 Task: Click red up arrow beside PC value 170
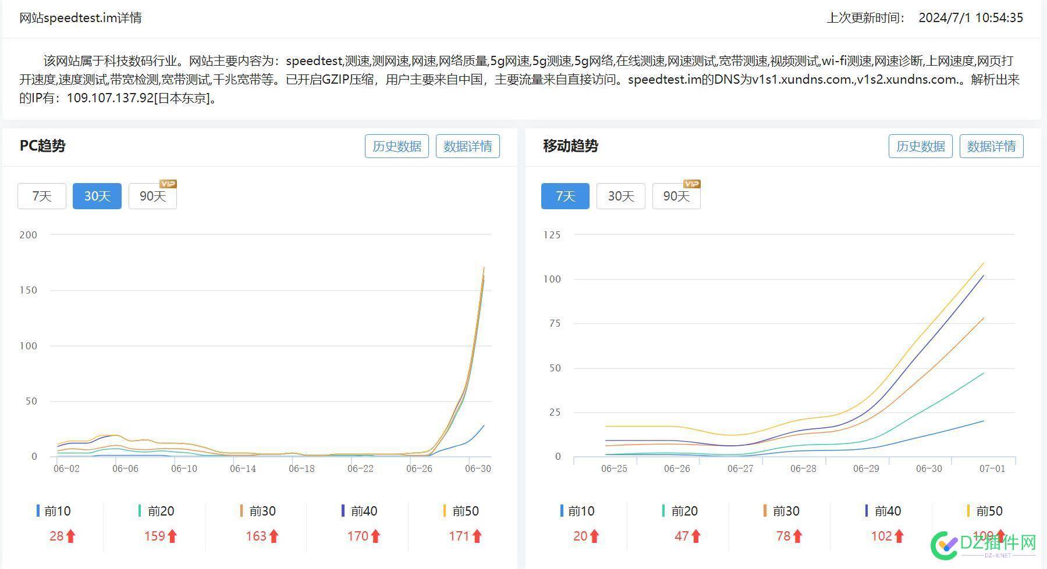pos(375,536)
